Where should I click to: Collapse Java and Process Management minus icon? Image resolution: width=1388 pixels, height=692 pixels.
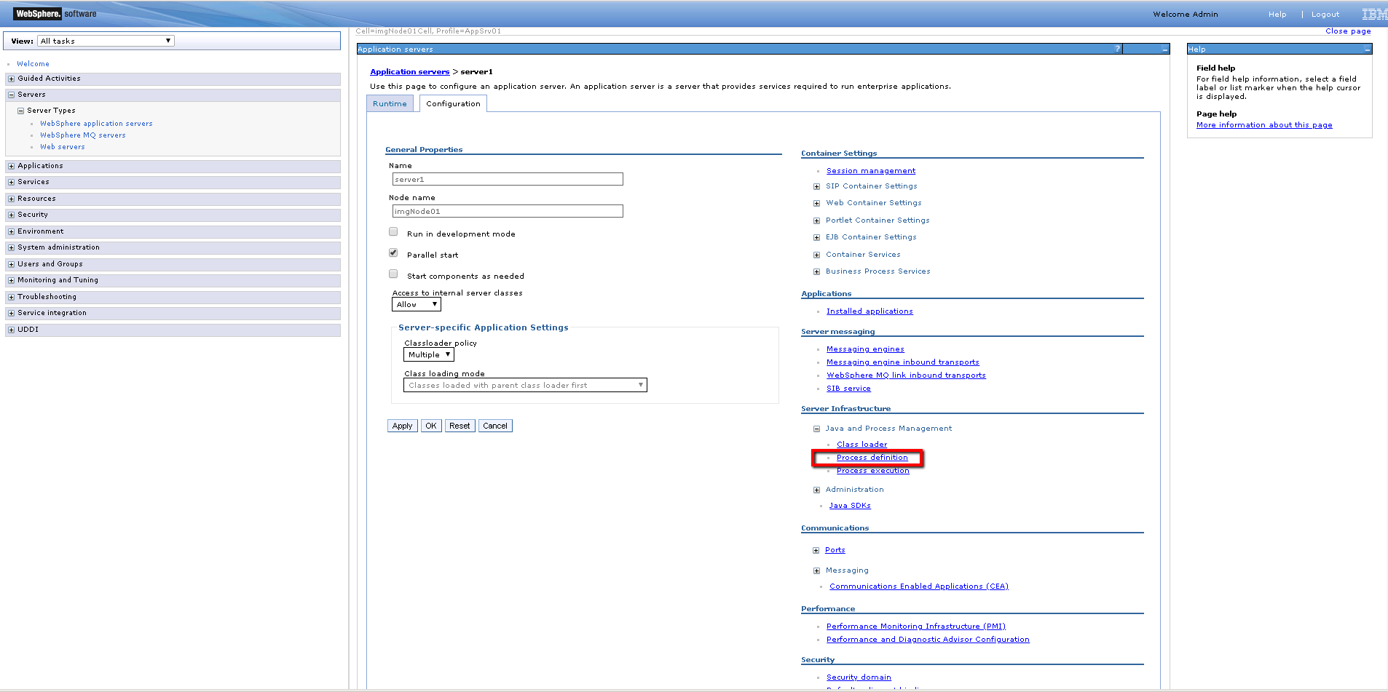coord(816,429)
